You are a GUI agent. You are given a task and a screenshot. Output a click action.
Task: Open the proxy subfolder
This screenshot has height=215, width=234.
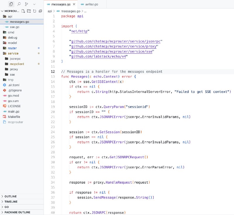22,69
